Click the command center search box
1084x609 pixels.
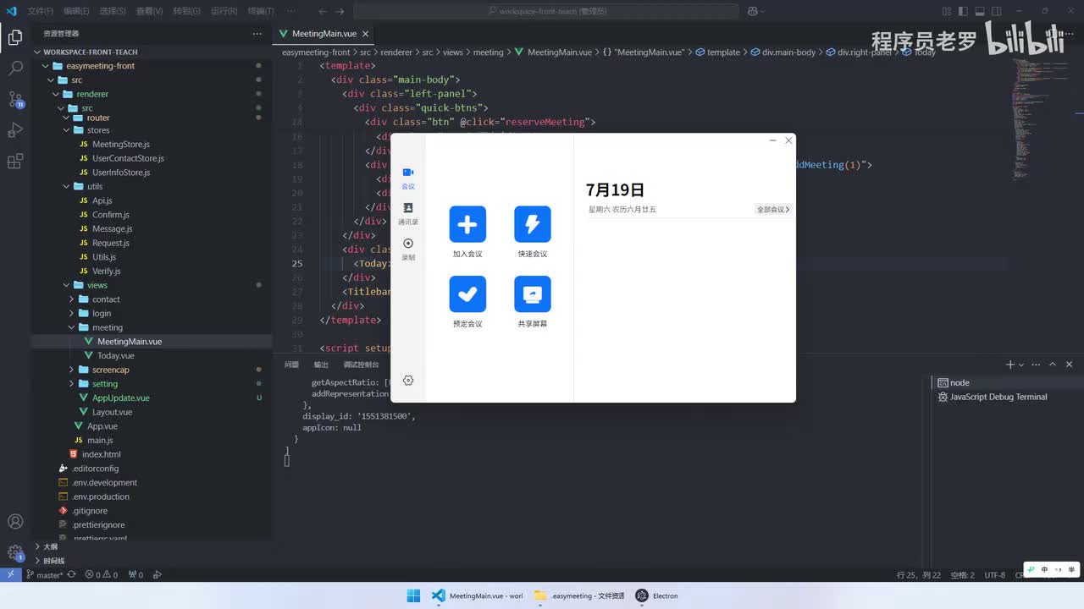(x=546, y=11)
